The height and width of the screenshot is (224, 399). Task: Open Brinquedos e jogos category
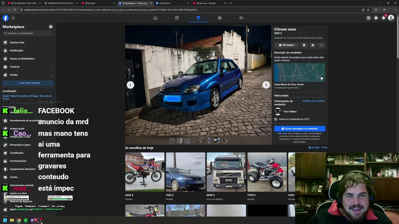point(20,145)
